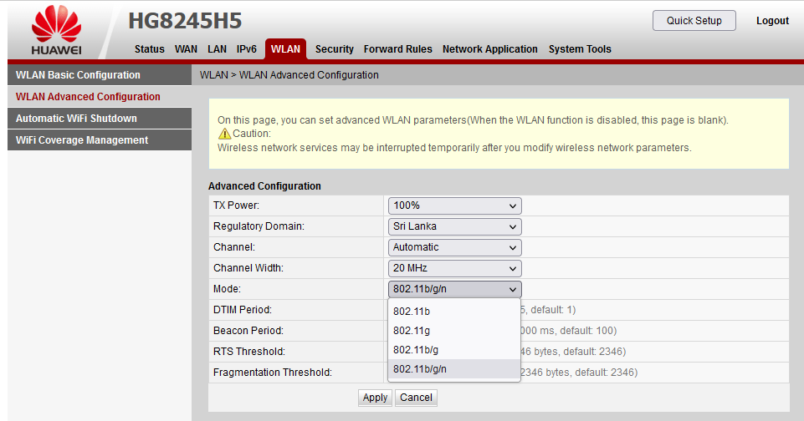Screen dimensions: 804x421
Task: Open the Regulatory Domain dropdown
Action: (x=455, y=226)
